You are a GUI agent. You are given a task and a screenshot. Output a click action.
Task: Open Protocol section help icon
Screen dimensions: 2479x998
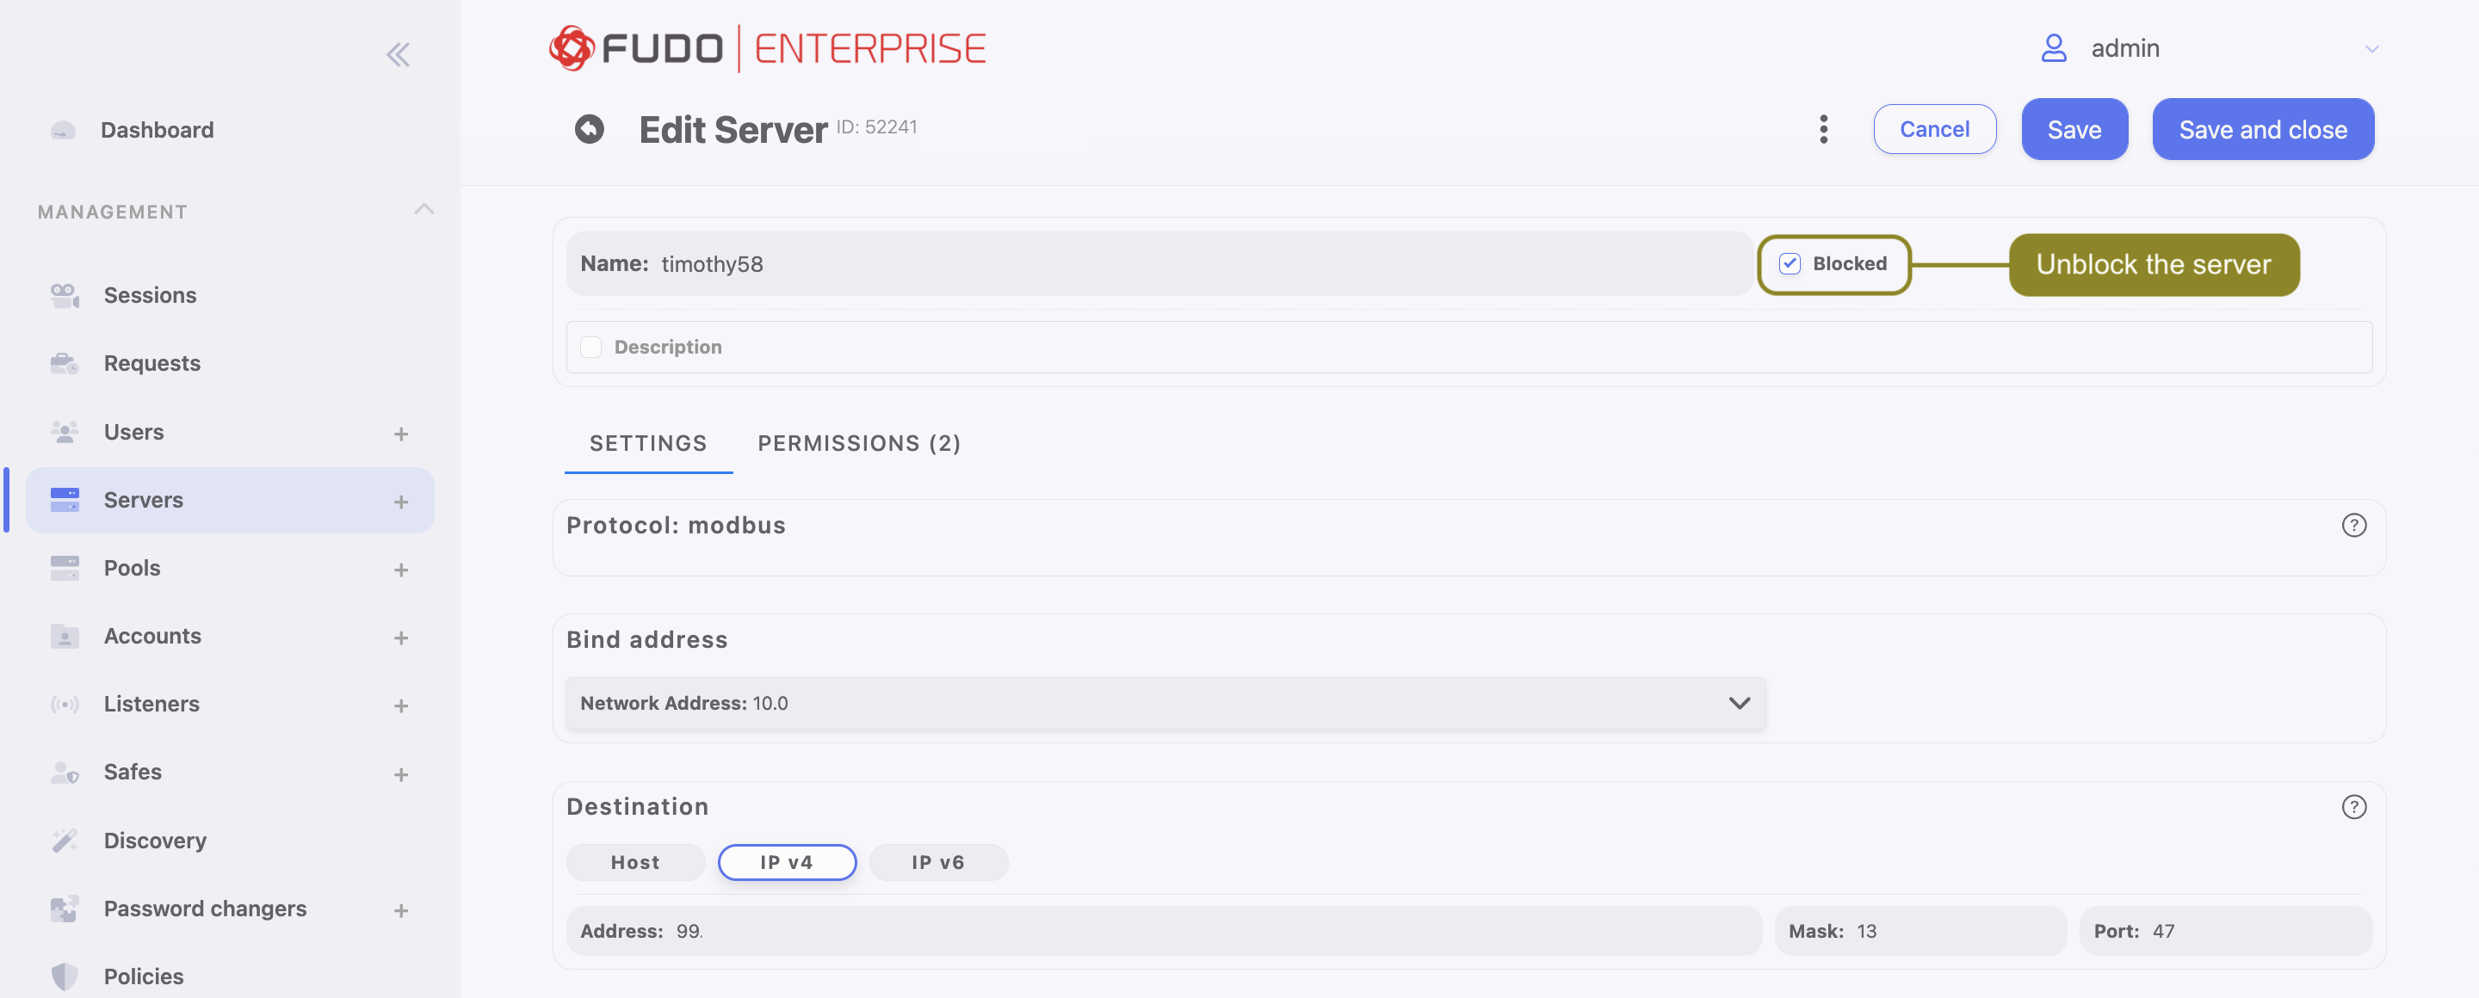click(2353, 525)
